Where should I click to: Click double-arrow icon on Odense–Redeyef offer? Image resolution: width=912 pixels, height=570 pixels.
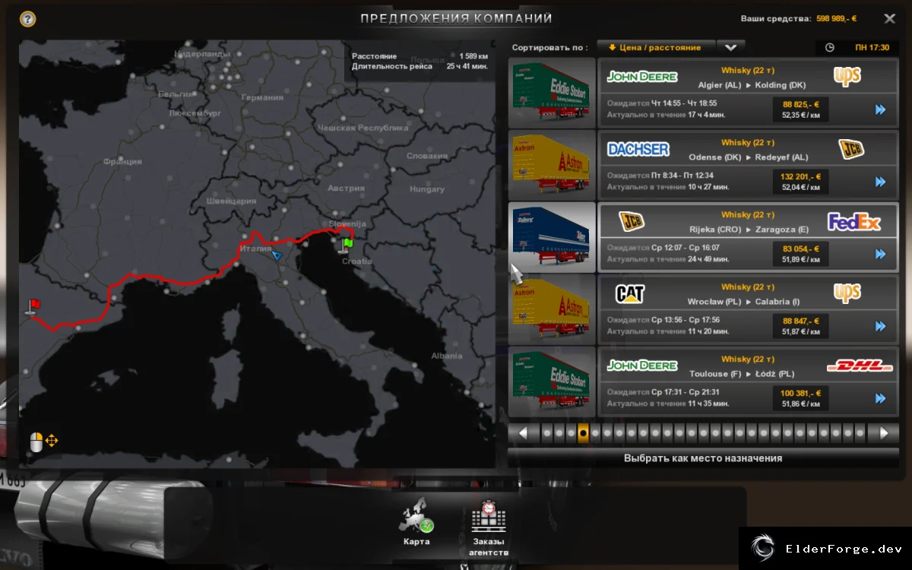pos(881,182)
